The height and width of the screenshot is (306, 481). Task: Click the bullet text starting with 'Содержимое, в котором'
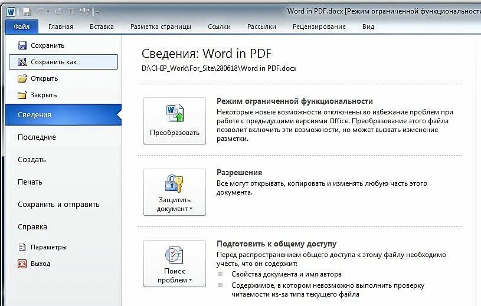[328, 289]
